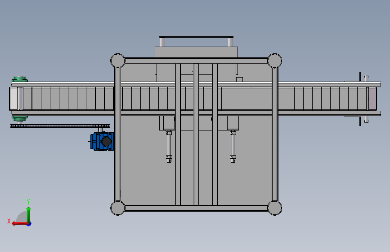This screenshot has height=252, width=390.
Task: Select the lower green bearing housing
Action: [x=19, y=118]
